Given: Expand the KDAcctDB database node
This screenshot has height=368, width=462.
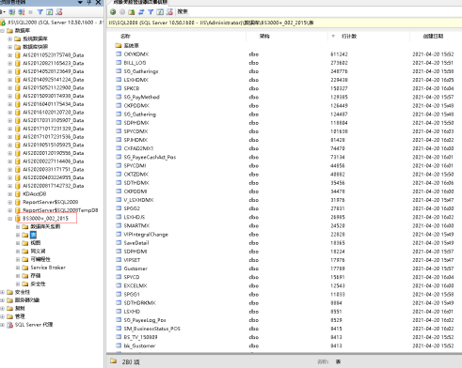Looking at the screenshot, I should pos(9,194).
